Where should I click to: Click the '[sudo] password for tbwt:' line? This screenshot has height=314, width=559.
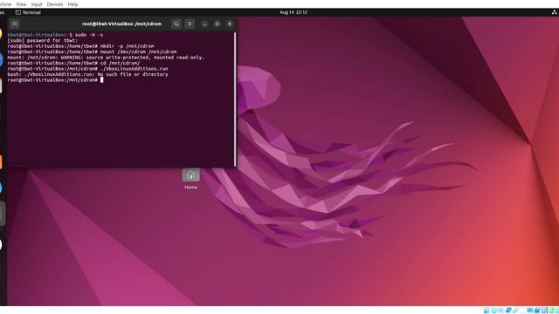pyautogui.click(x=43, y=41)
